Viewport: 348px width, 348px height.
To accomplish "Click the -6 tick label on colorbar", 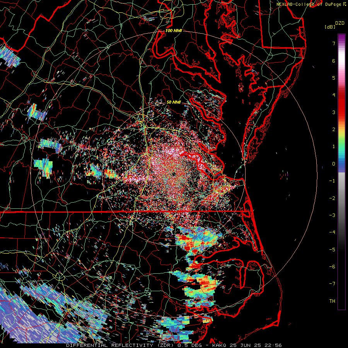I will (x=332, y=267).
